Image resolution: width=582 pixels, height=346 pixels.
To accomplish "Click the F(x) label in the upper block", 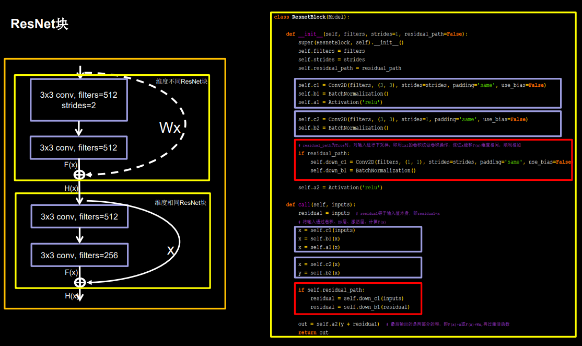I will 71,165.
